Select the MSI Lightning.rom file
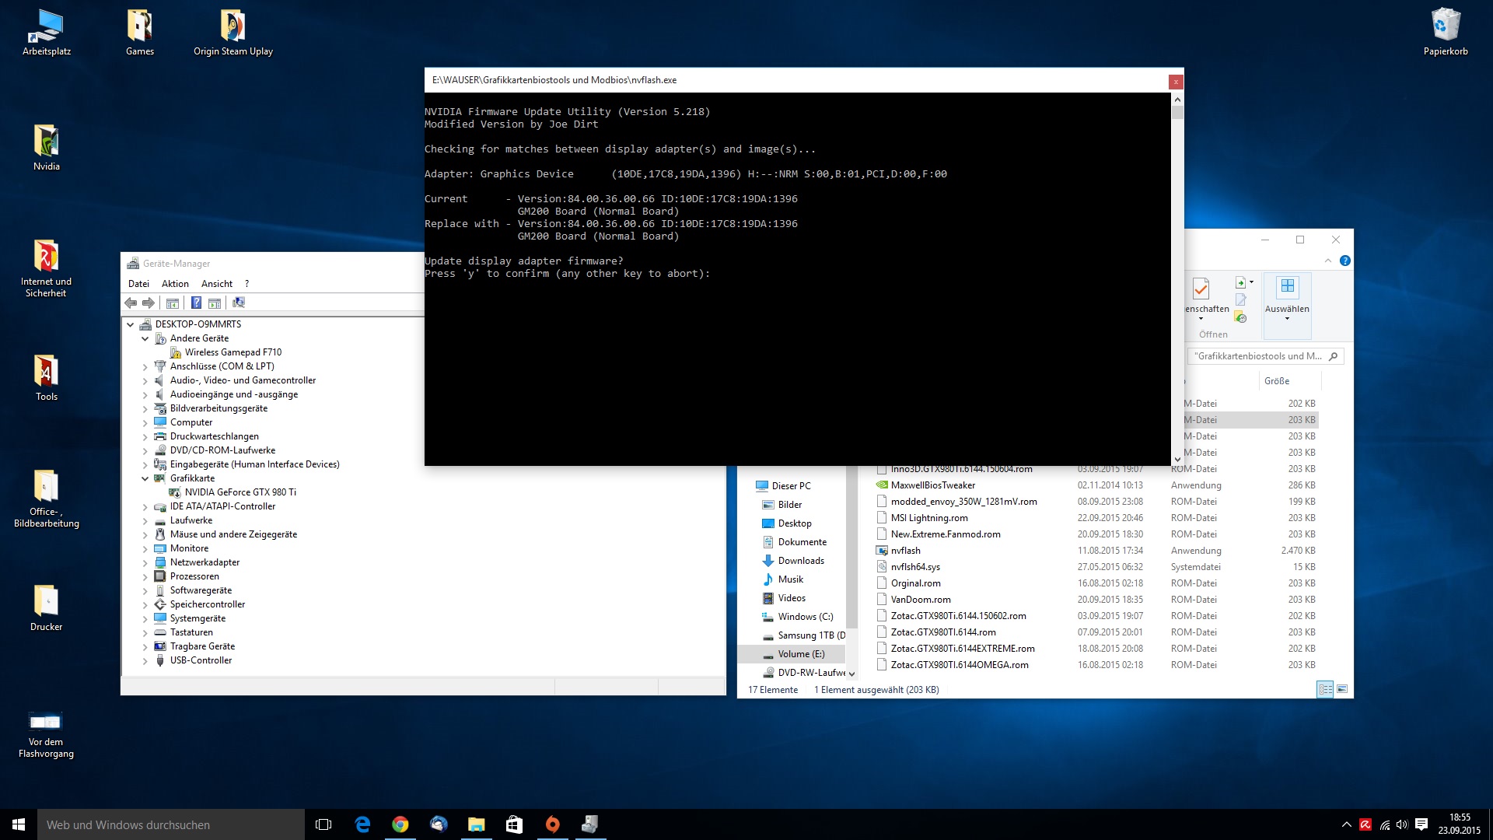Viewport: 1493px width, 840px height. coord(929,518)
